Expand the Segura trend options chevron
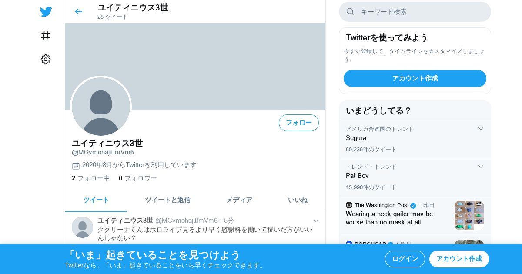The width and height of the screenshot is (522, 274). (x=481, y=129)
